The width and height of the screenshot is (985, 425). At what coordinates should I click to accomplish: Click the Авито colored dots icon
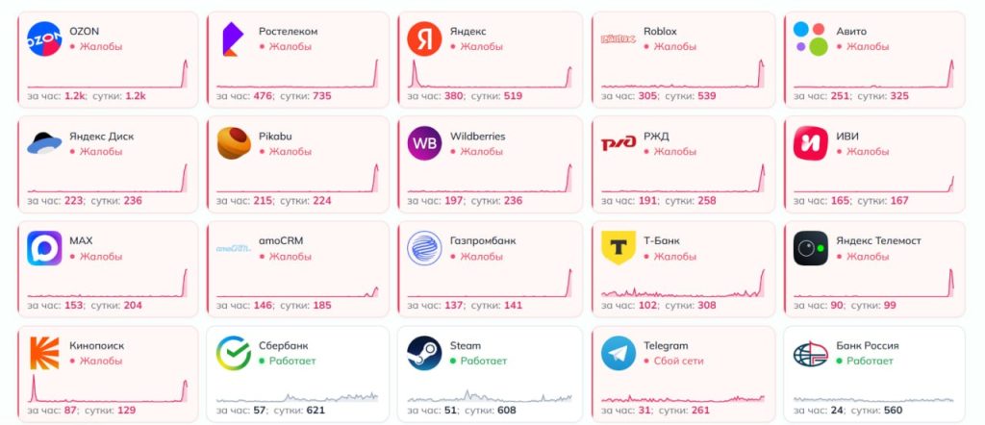click(811, 38)
